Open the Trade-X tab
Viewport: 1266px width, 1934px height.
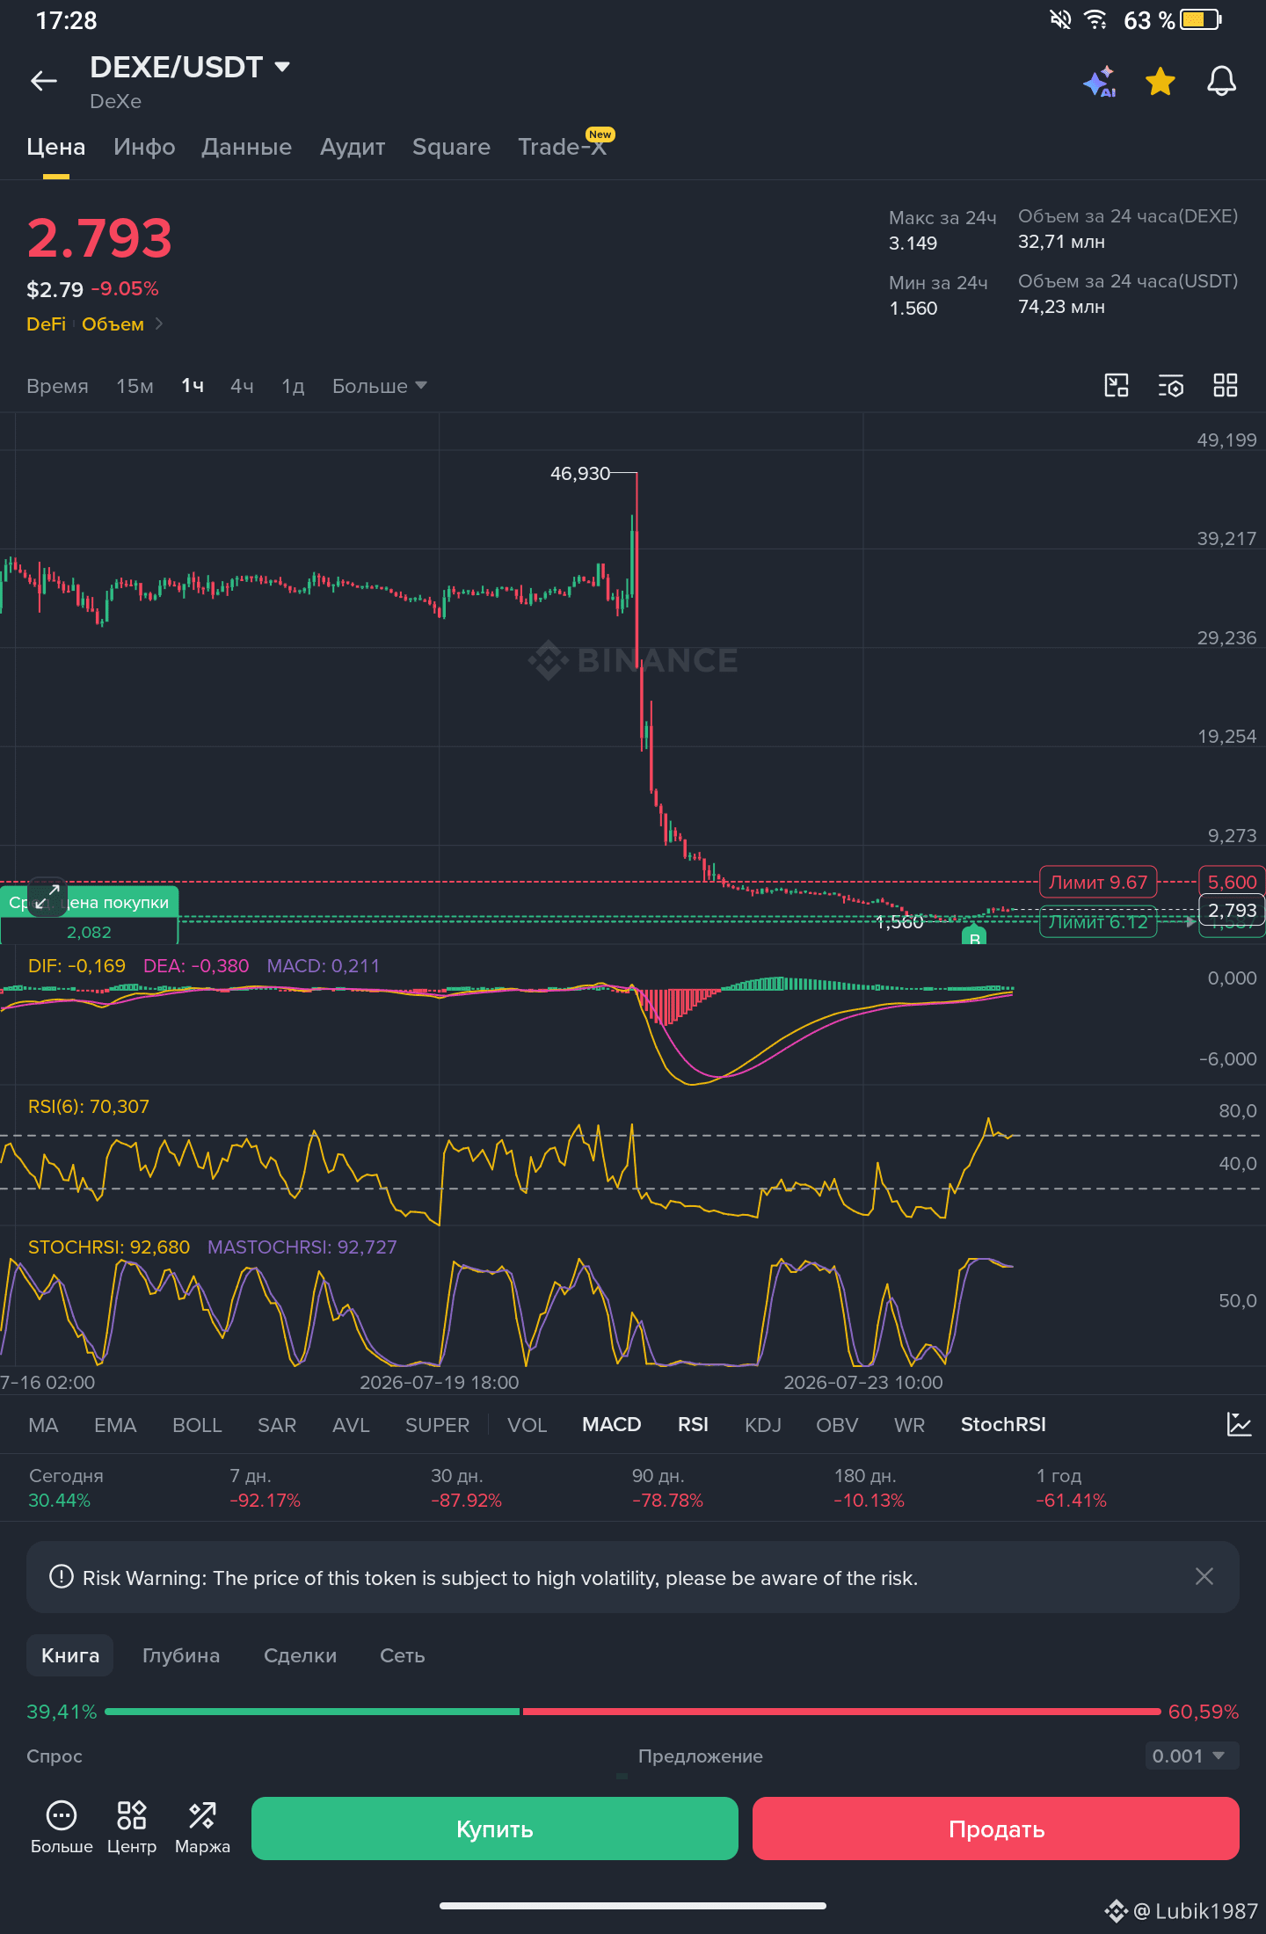[563, 147]
